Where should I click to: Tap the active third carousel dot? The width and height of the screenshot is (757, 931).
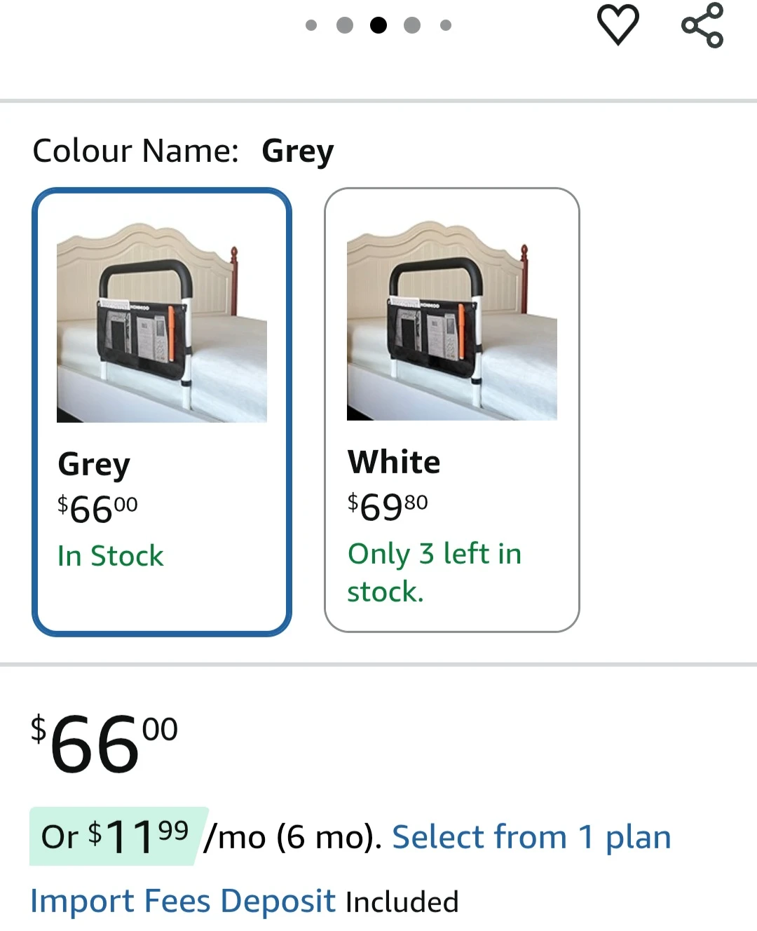[x=378, y=26]
